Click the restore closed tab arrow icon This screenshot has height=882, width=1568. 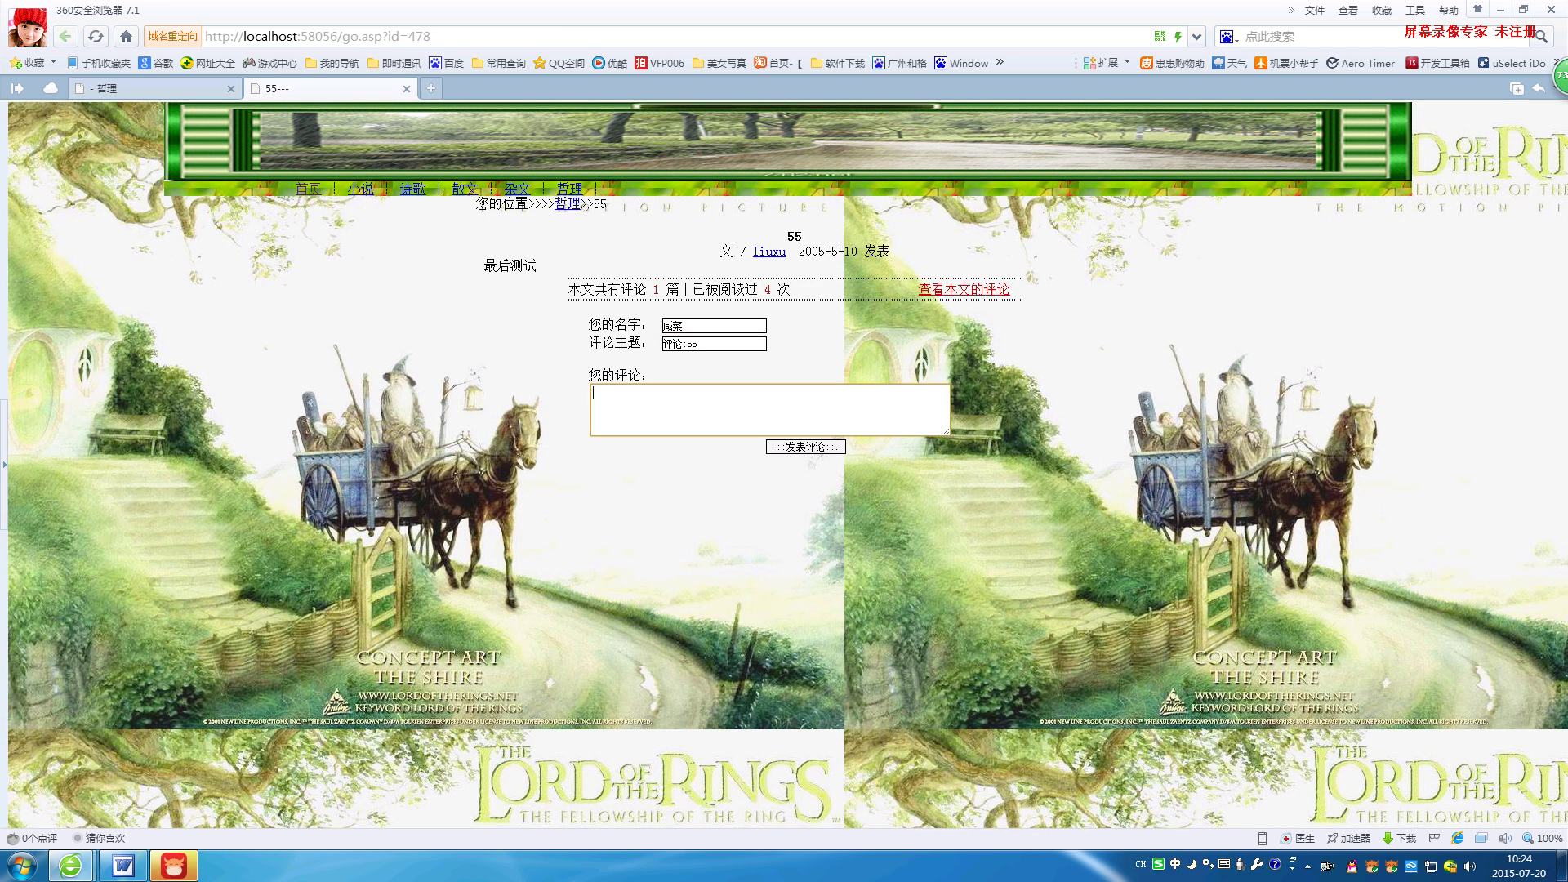tap(1539, 88)
